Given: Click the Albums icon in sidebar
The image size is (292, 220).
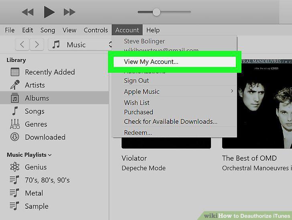Looking at the screenshot, I should click(15, 98).
